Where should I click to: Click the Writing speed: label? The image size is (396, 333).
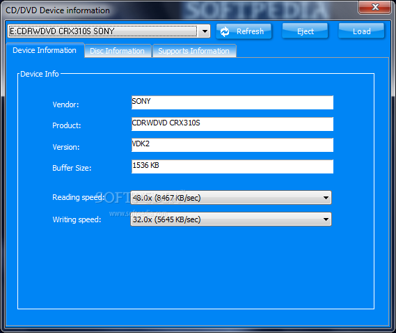77,219
